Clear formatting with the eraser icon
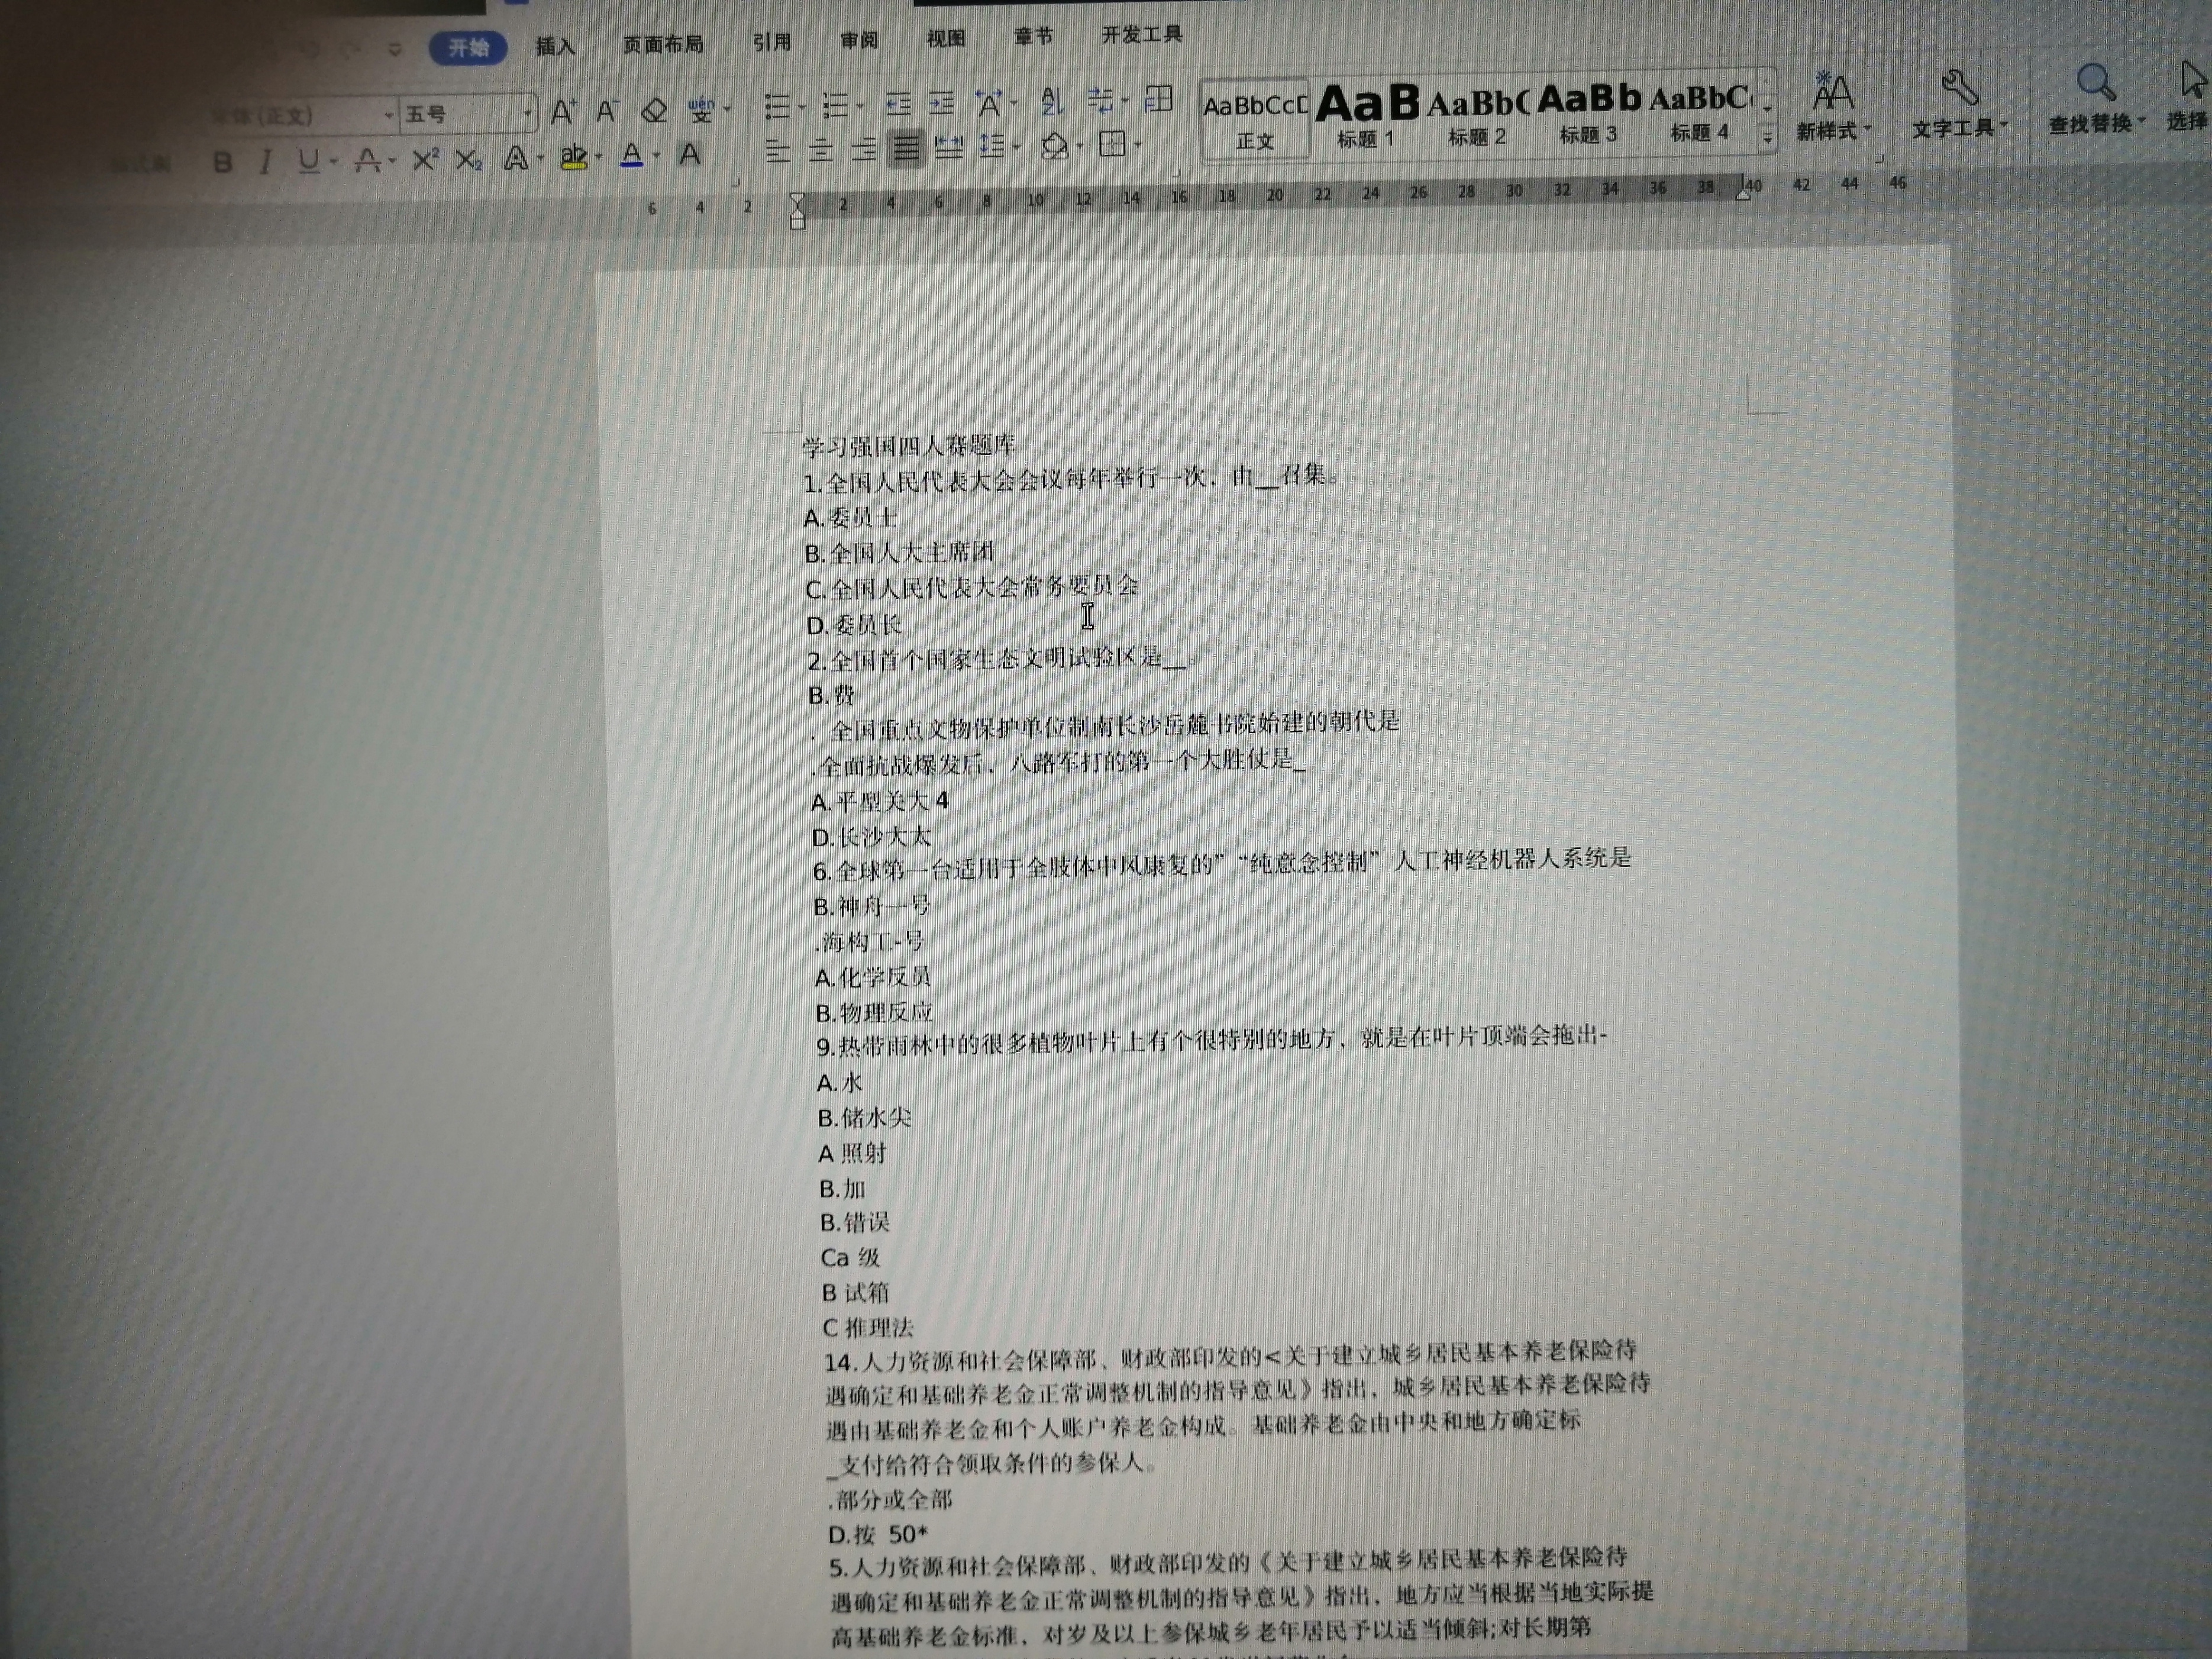The height and width of the screenshot is (1659, 2212). (x=654, y=110)
